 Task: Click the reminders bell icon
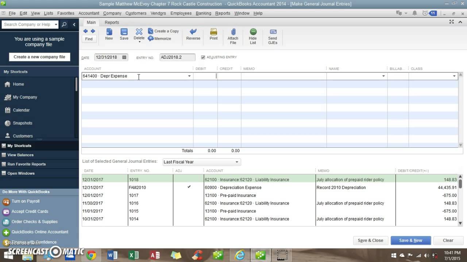pyautogui.click(x=415, y=13)
